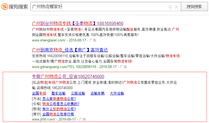The width and height of the screenshot is (209, 123).
Task: Open 有什么好的物流公司? link
Action: point(59,109)
